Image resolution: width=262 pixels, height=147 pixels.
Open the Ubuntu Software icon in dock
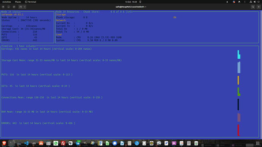point(41,143)
